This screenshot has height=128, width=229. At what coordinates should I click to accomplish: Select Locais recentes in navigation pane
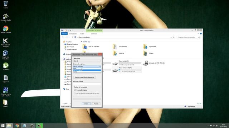(x=72, y=49)
